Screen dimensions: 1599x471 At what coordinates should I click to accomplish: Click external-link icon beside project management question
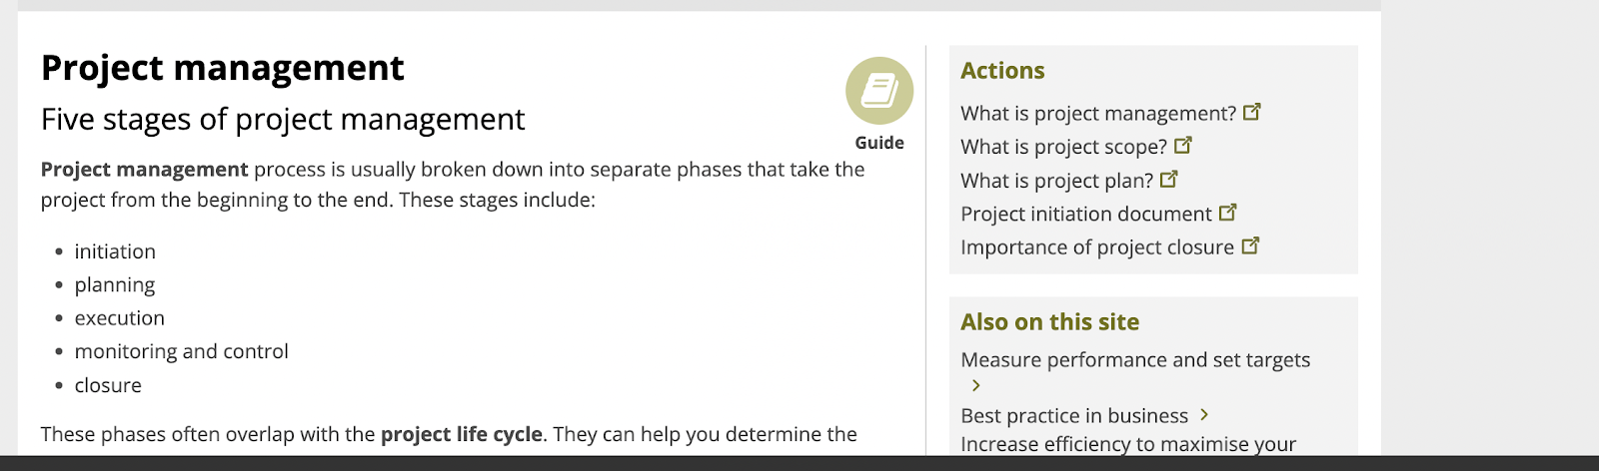[x=1251, y=112]
